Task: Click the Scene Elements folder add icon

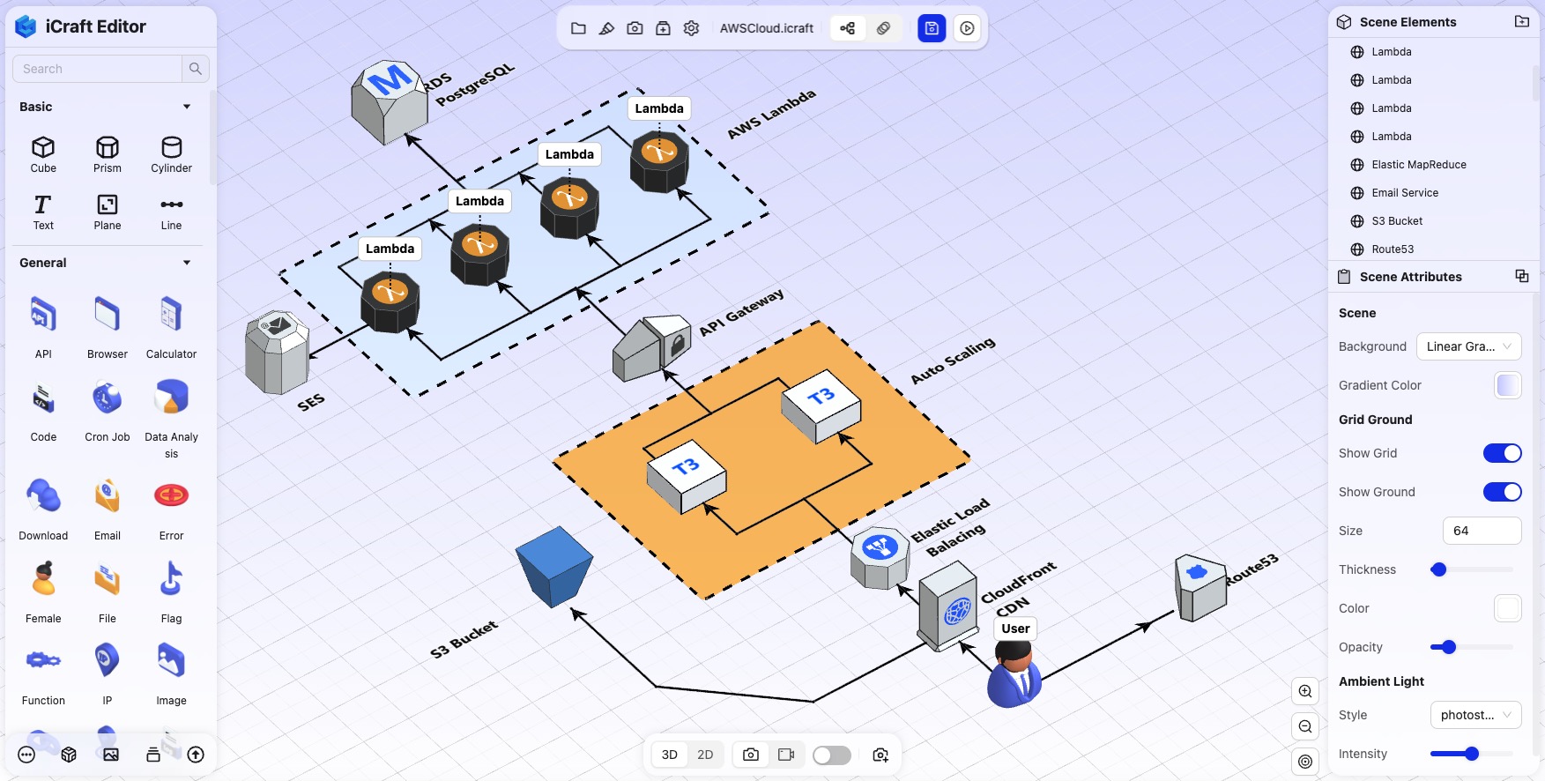Action: 1522,21
